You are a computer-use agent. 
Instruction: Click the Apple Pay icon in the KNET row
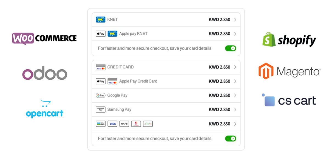point(100,34)
